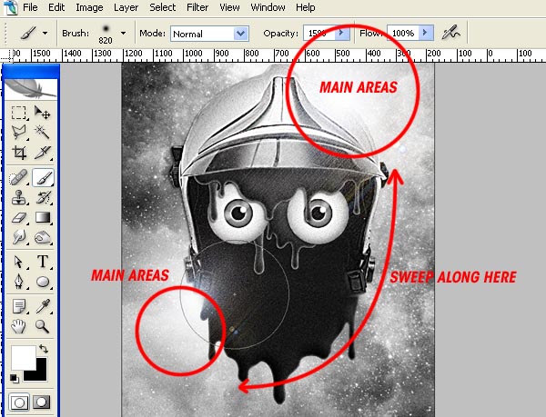Activate the Crop tool

click(18, 153)
